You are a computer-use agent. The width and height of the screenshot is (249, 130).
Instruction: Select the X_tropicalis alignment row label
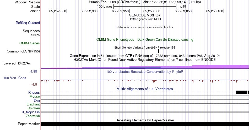click(31, 112)
